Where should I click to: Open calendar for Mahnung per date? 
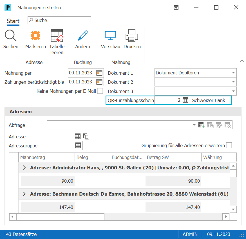[x=99, y=73]
